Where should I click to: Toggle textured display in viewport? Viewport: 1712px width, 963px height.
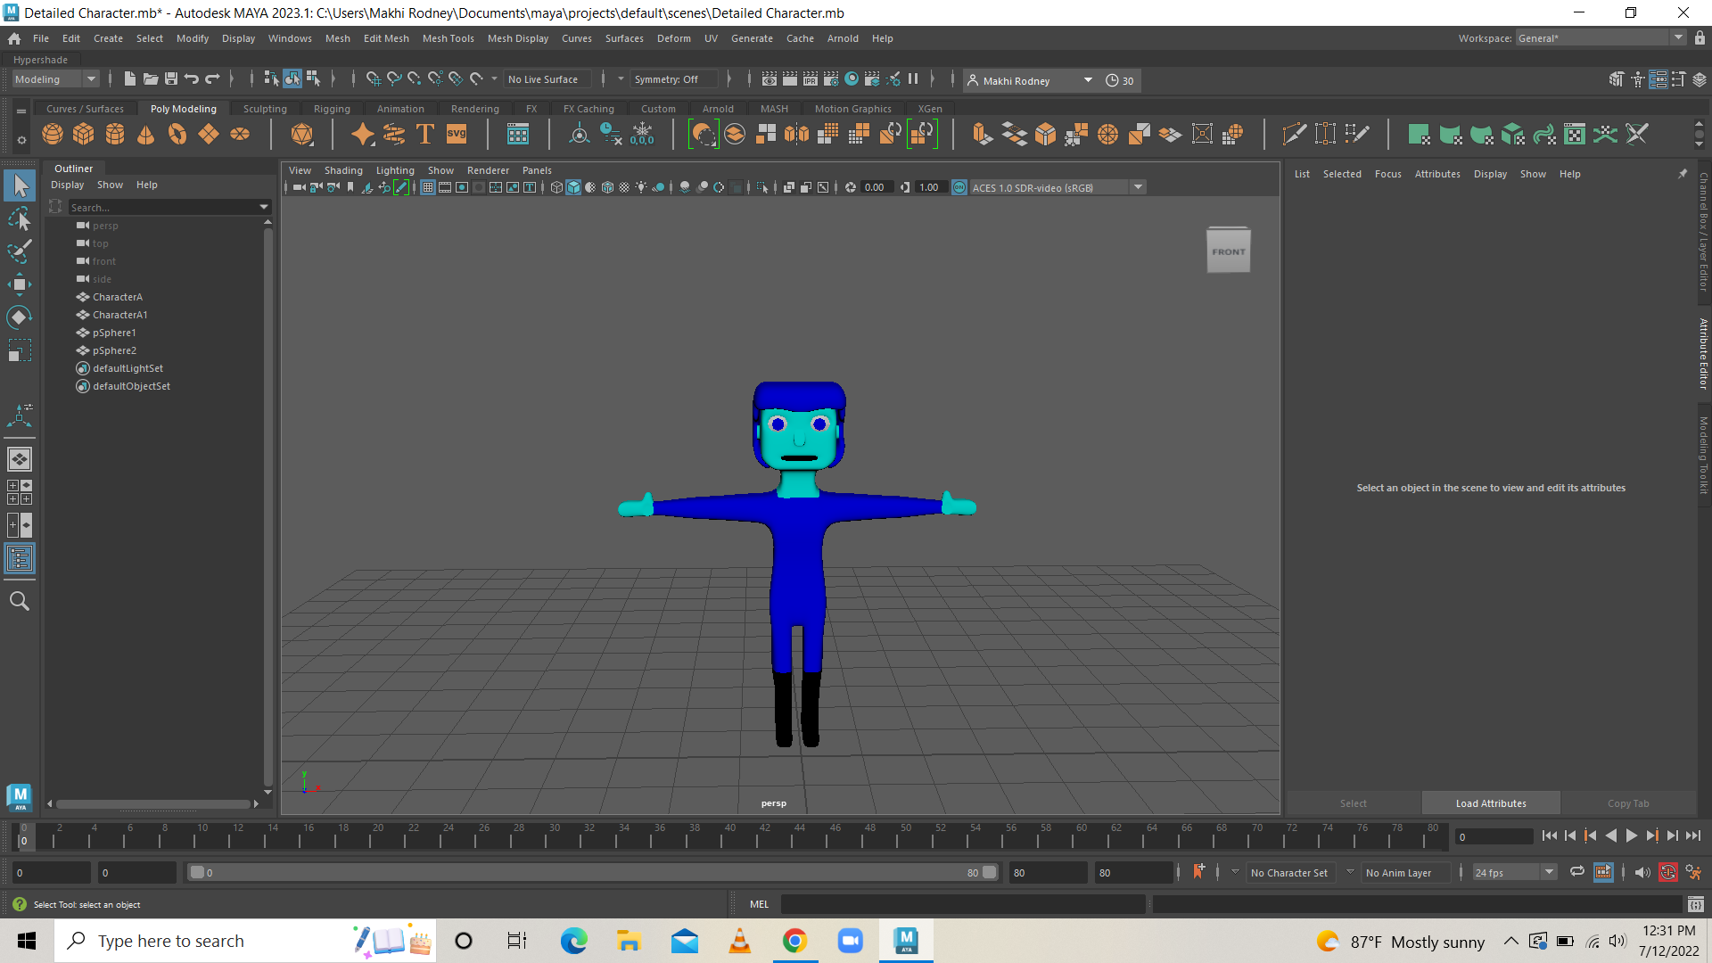624,187
